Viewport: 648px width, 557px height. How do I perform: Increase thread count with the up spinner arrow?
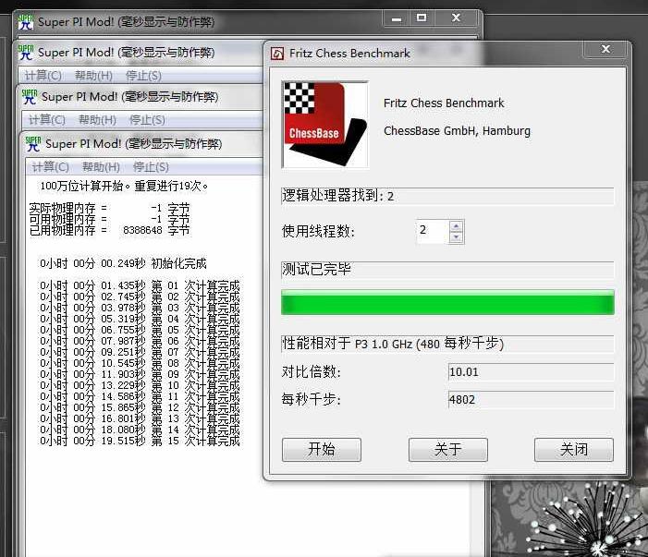456,226
